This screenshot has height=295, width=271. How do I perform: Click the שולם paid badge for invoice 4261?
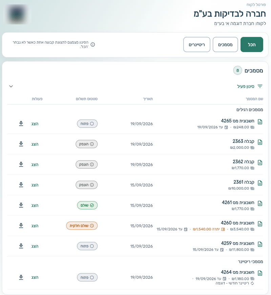(x=87, y=205)
